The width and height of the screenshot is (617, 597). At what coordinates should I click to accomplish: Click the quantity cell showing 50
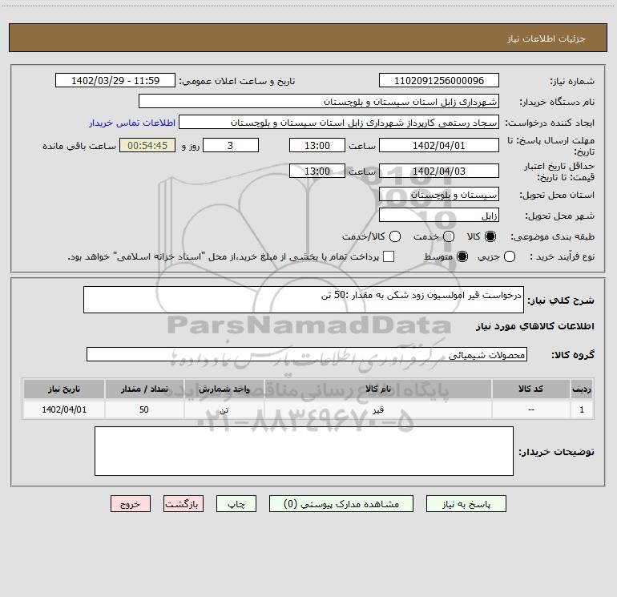click(x=144, y=409)
